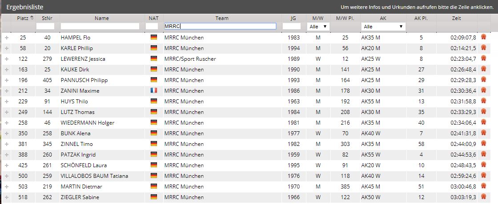Click certificate icon in ZANINI Maxime row
The width and height of the screenshot is (498, 204).
point(483,90)
